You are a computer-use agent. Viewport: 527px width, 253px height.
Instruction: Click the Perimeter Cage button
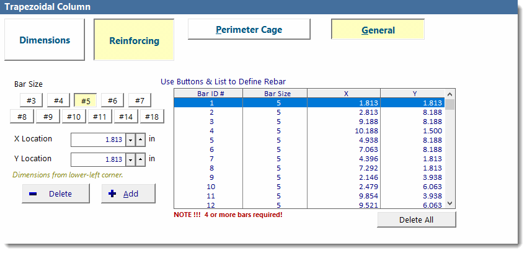[249, 29]
